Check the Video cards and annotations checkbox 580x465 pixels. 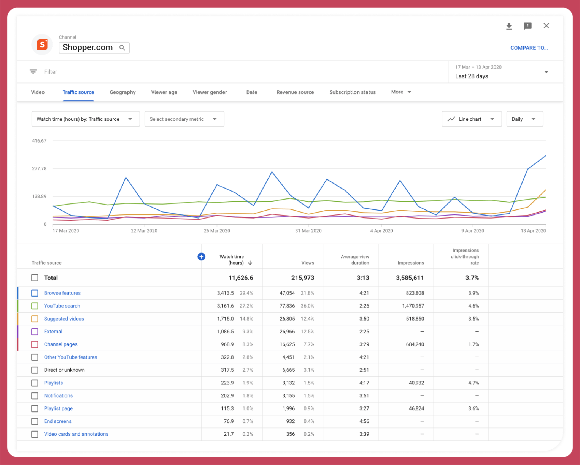(35, 434)
